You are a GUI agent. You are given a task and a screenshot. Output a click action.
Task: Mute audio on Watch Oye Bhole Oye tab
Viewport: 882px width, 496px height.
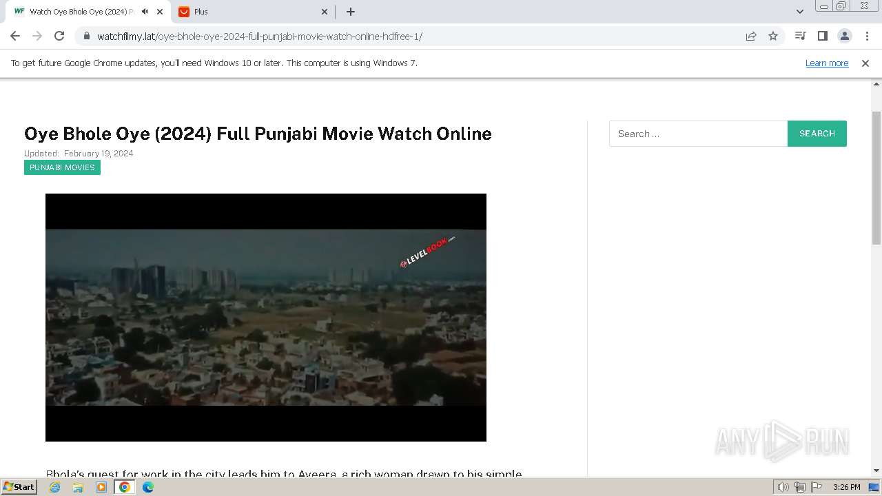tap(145, 12)
